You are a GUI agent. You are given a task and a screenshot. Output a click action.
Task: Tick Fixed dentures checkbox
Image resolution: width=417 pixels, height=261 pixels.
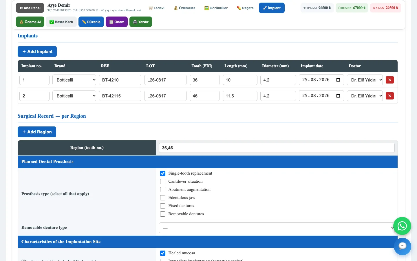point(163,206)
